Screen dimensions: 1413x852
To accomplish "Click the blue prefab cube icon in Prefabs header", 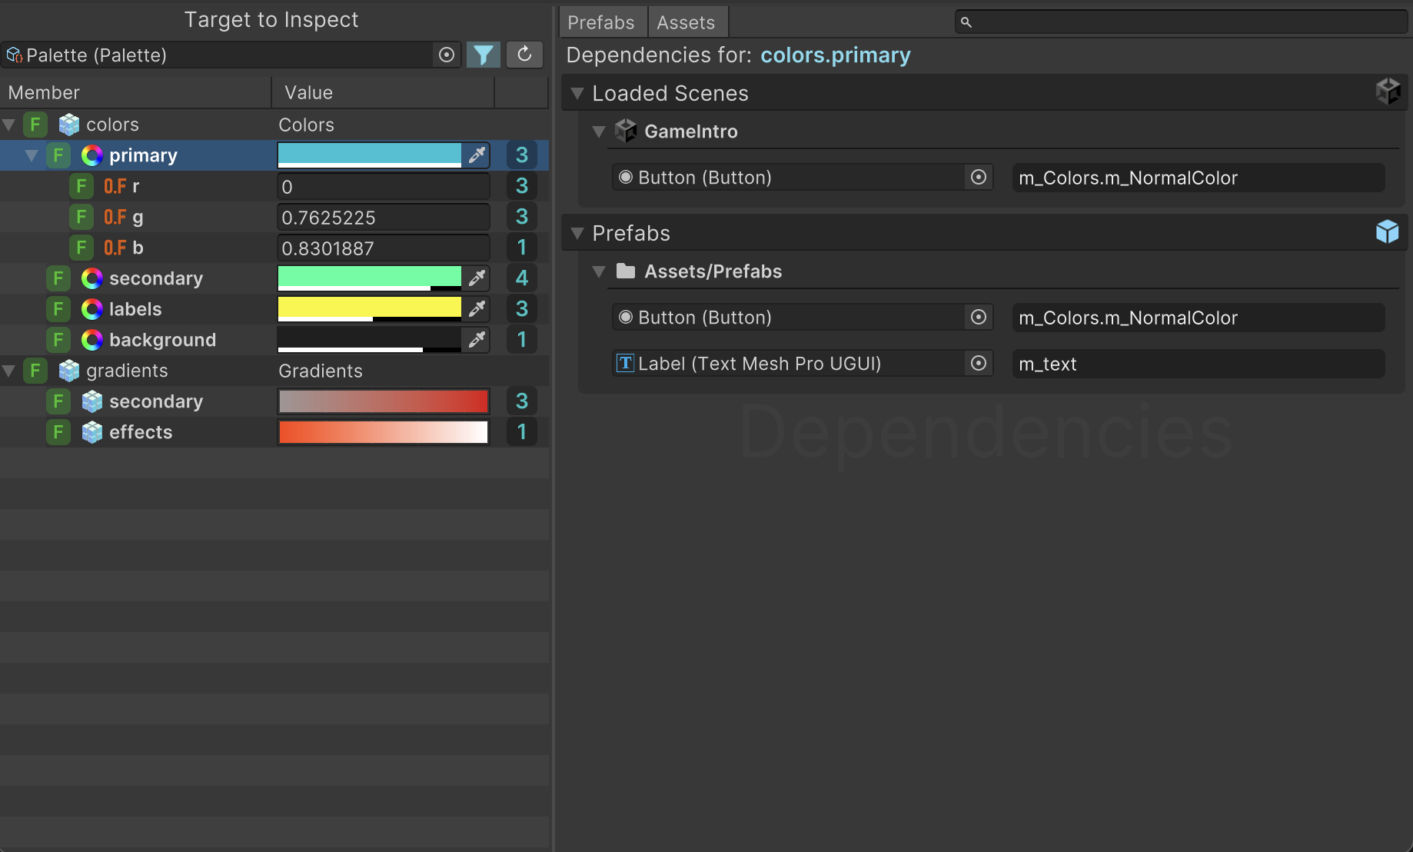I will 1388,232.
